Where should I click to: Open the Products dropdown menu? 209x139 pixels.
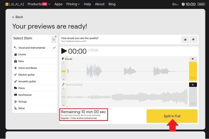39,4
